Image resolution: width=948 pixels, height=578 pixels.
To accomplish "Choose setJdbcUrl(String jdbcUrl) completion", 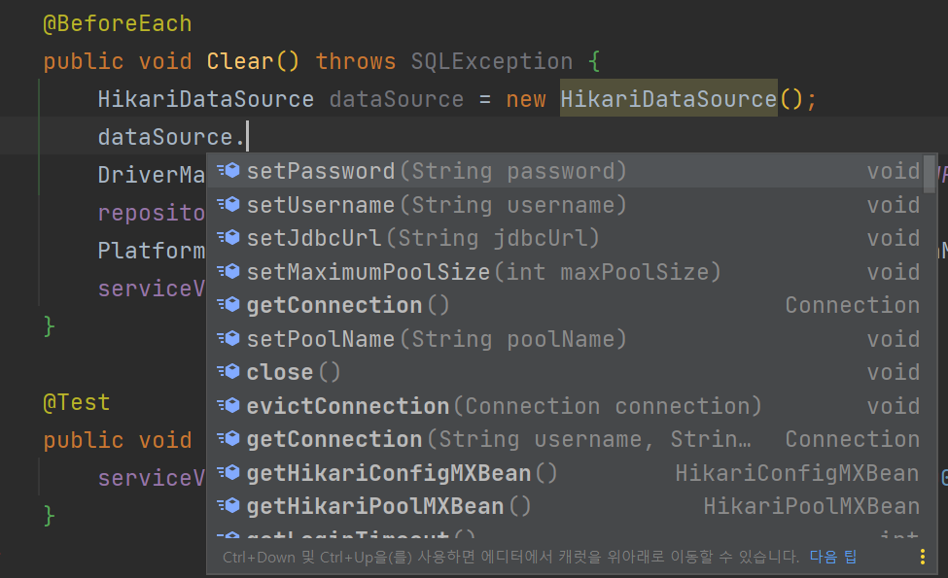I will point(565,238).
